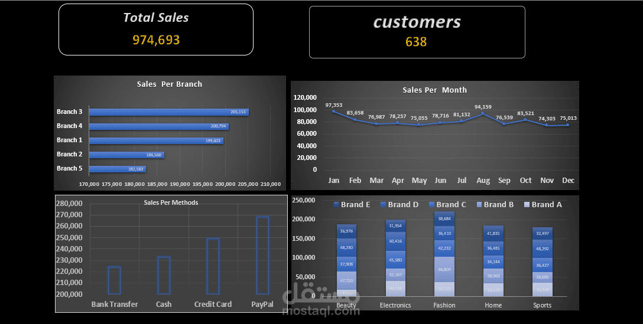
Task: Click the Dec month axis label
Action: (569, 180)
